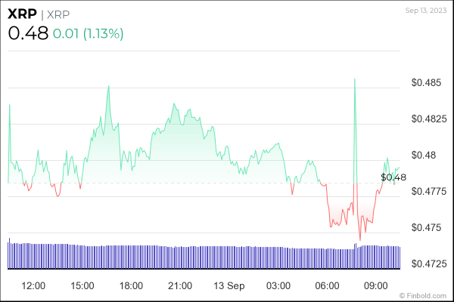Click the $0.48 current price tag on chart

pyautogui.click(x=394, y=177)
